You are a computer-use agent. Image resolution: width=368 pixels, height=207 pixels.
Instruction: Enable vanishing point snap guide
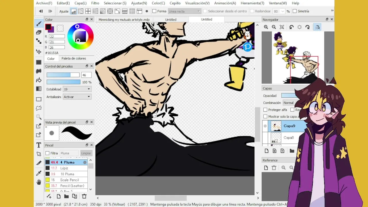click(x=95, y=11)
